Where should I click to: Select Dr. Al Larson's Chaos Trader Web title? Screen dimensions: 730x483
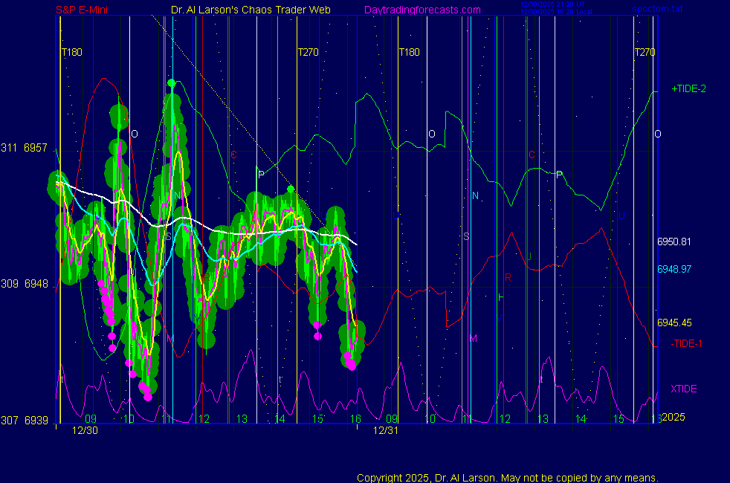point(240,10)
